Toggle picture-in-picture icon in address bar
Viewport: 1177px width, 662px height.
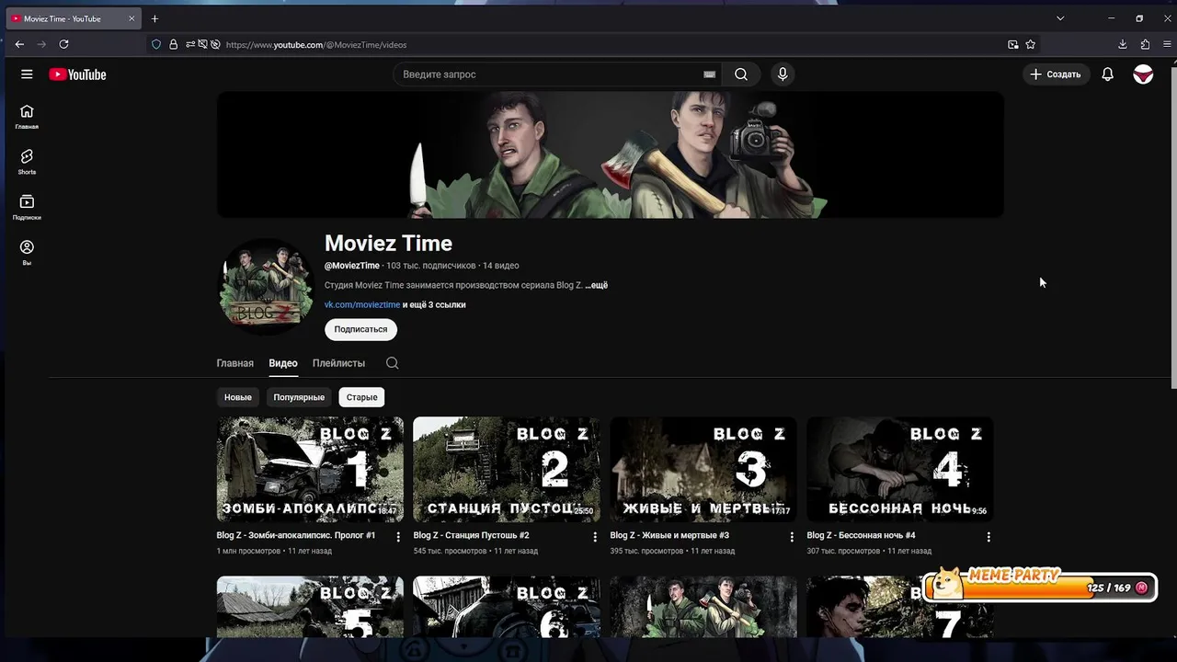(x=1012, y=44)
